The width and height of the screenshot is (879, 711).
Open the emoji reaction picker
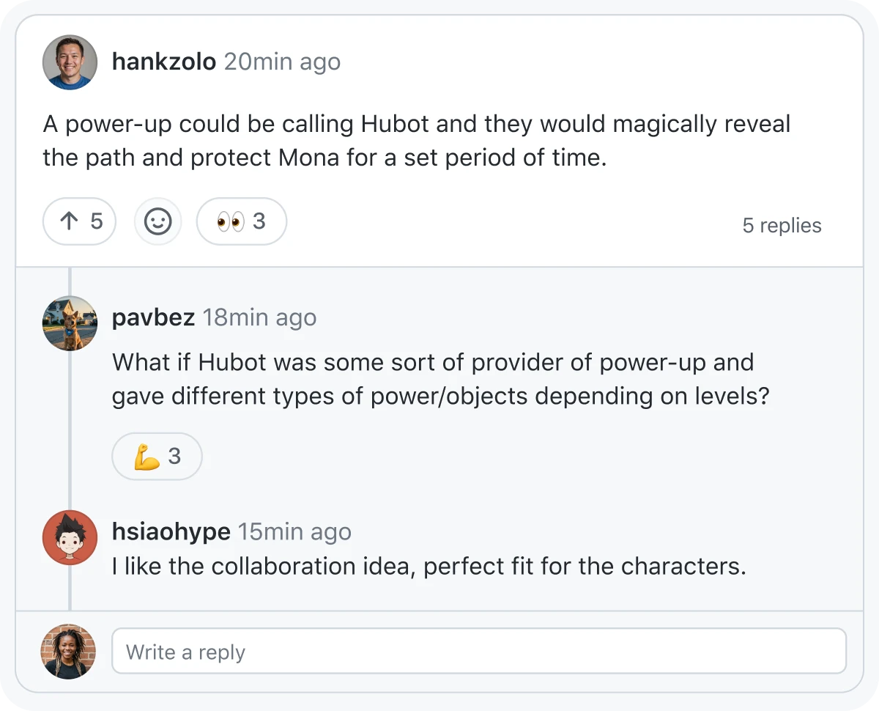(x=157, y=221)
